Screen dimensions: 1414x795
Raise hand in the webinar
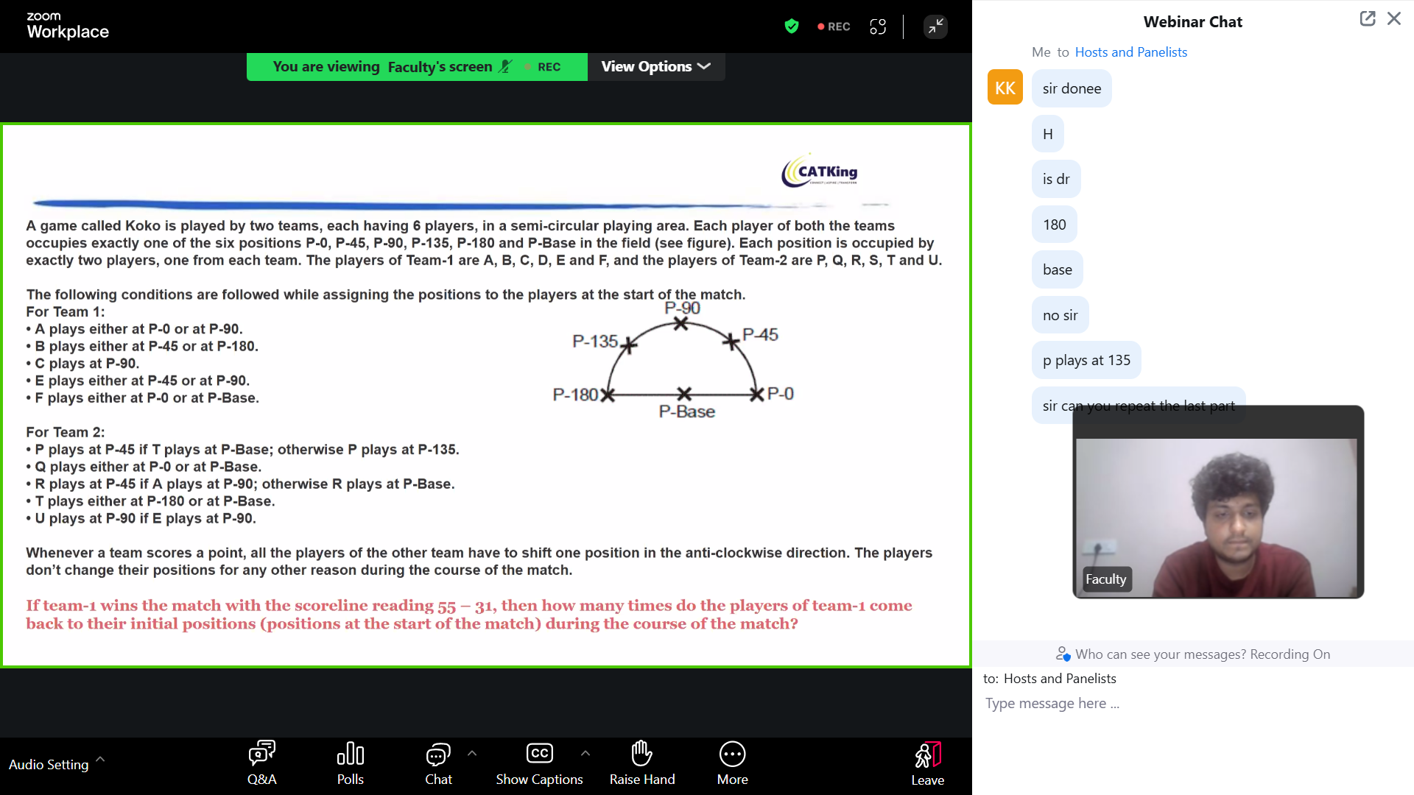642,763
